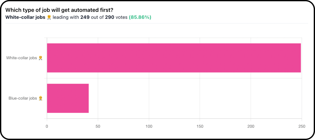Click the bold White-collar jobs header text
Screen dimensions: 315x140
coord(25,17)
